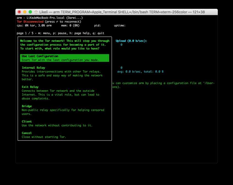Click the 'q: quit' shortcut hint
This screenshot has height=185, width=233.
[98, 33]
